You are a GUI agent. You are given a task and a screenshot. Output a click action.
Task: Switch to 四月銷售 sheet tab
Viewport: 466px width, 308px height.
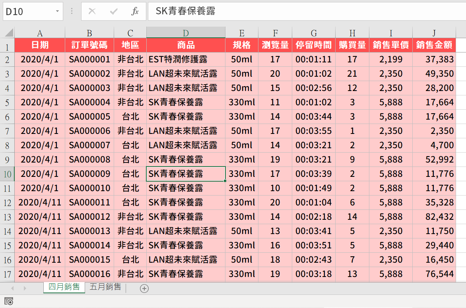pos(64,287)
